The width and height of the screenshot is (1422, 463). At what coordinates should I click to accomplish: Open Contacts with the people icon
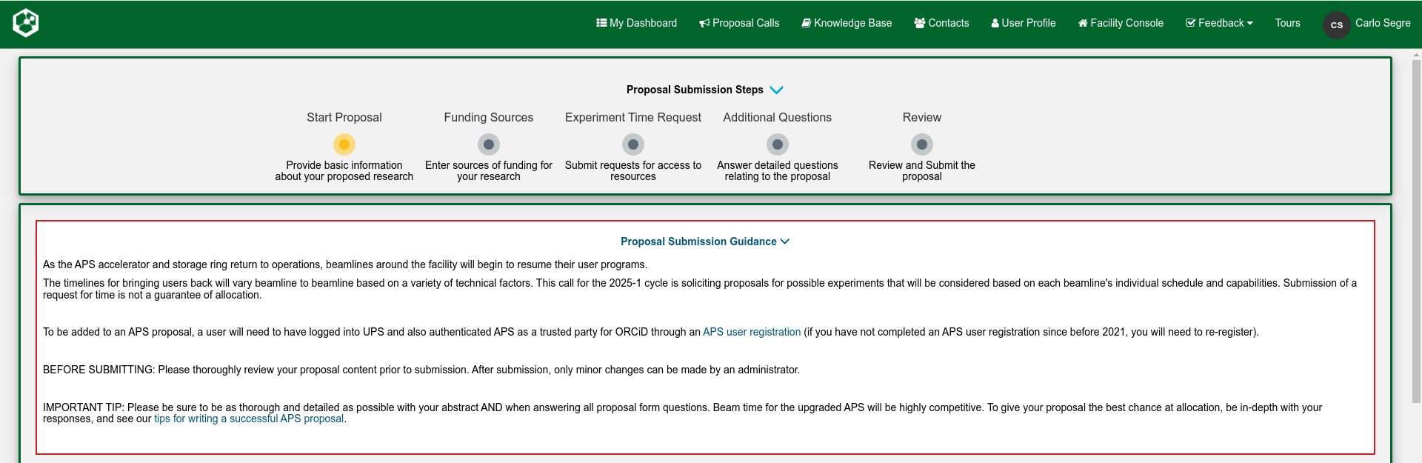941,23
